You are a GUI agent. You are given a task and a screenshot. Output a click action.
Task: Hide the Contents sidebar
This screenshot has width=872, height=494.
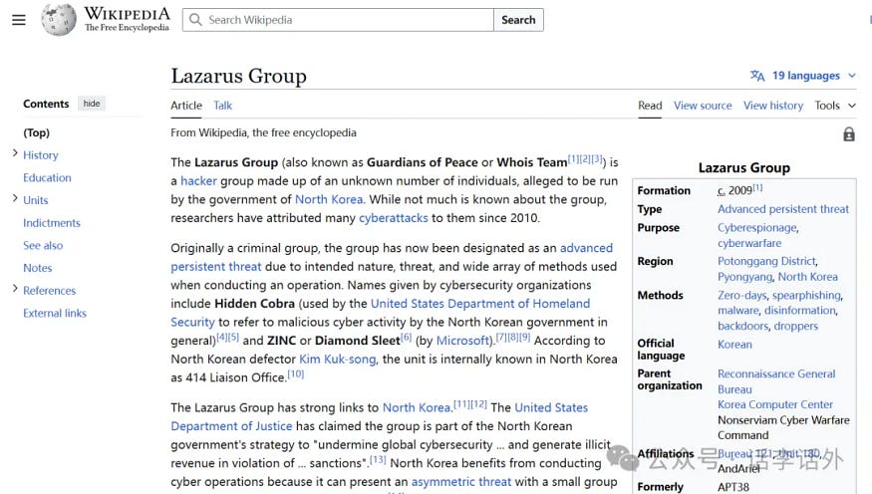click(92, 104)
